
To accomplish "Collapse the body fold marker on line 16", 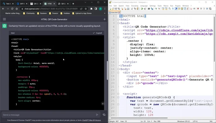I will [118, 69].
